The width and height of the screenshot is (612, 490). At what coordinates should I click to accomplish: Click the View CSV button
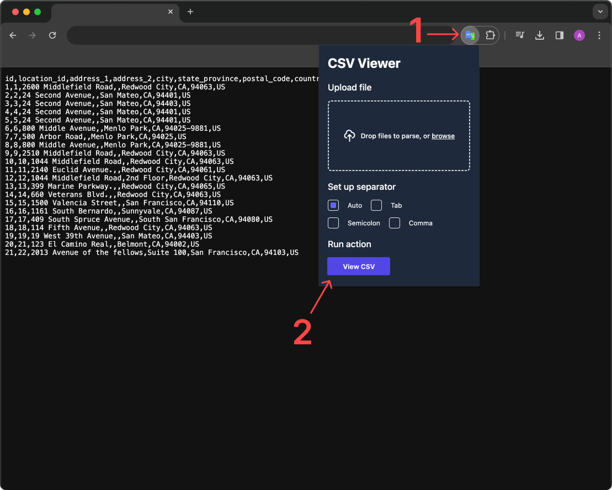(x=359, y=266)
